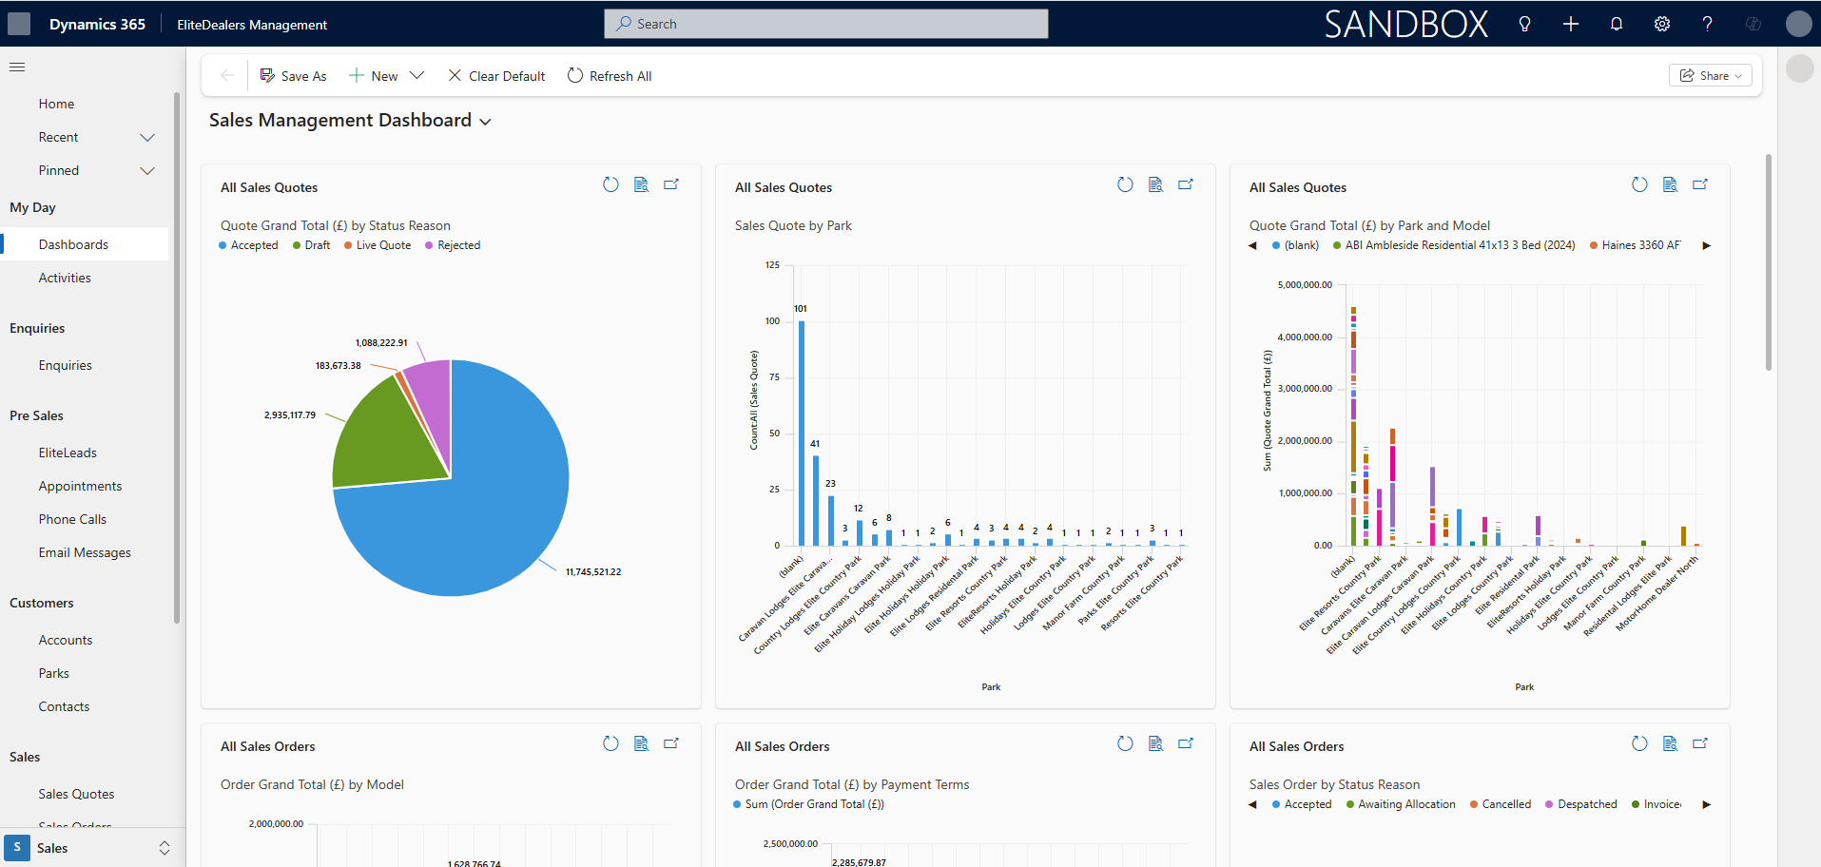
Task: Expand the Park and Model chart
Action: [x=1700, y=184]
